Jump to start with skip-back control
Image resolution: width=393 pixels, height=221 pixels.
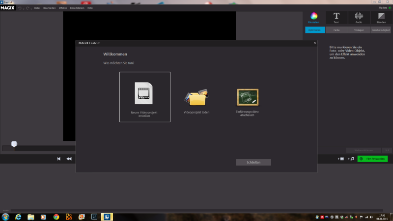(58, 159)
